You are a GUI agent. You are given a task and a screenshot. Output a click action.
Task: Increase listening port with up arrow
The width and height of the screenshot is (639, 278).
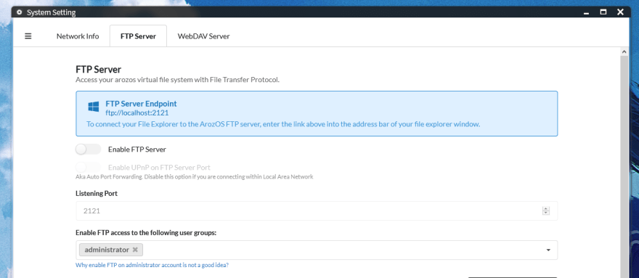click(545, 209)
